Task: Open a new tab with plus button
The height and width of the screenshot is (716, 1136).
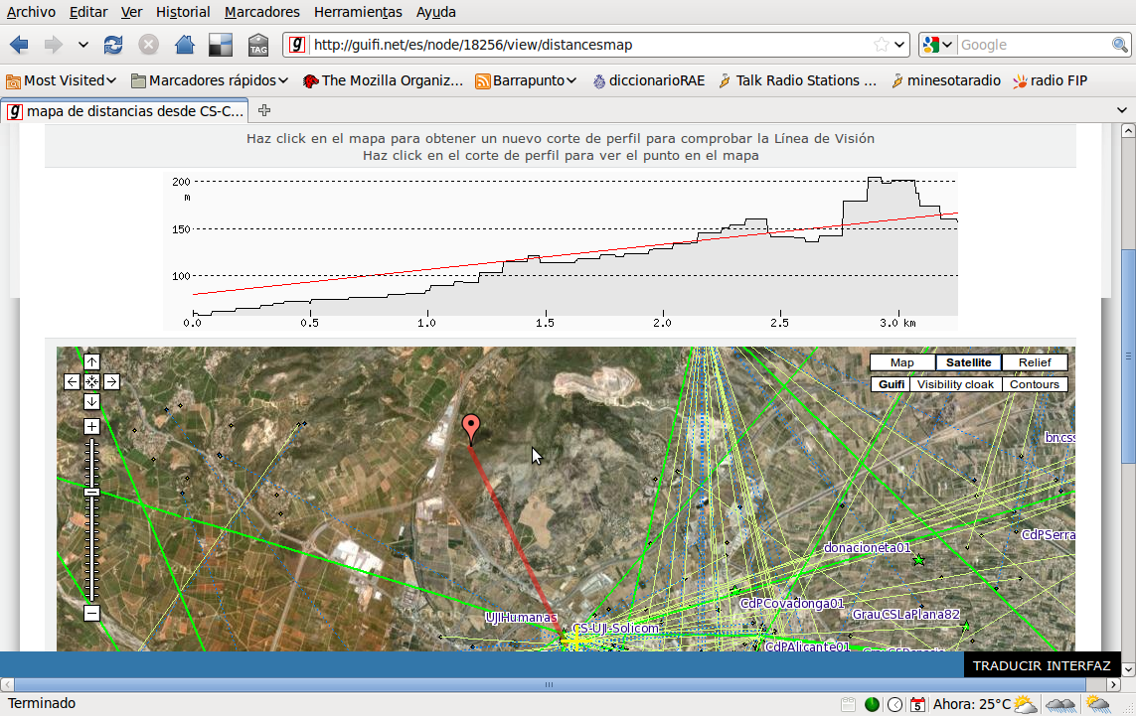Action: coord(264,110)
